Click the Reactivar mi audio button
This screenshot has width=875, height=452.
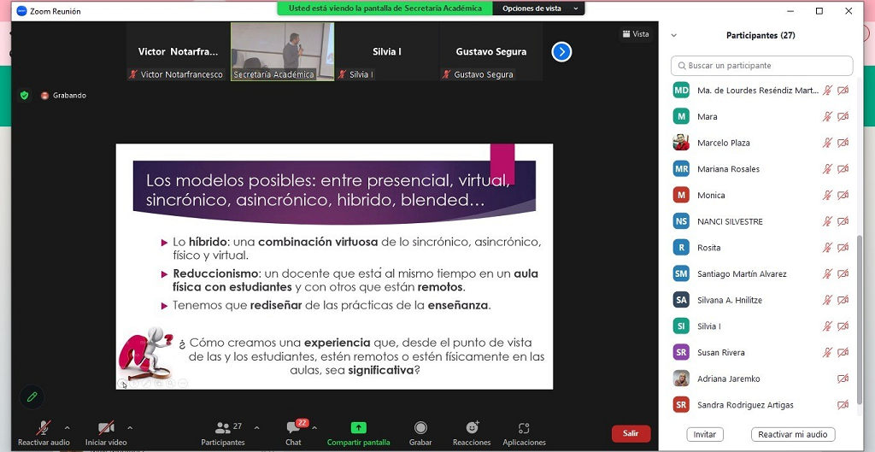pyautogui.click(x=792, y=434)
